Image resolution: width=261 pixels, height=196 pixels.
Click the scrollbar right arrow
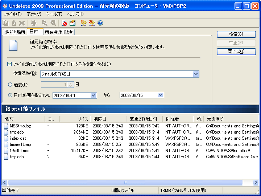[x=256, y=182]
